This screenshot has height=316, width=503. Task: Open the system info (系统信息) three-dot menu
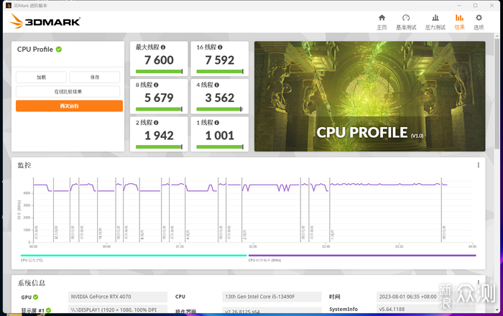click(x=479, y=282)
